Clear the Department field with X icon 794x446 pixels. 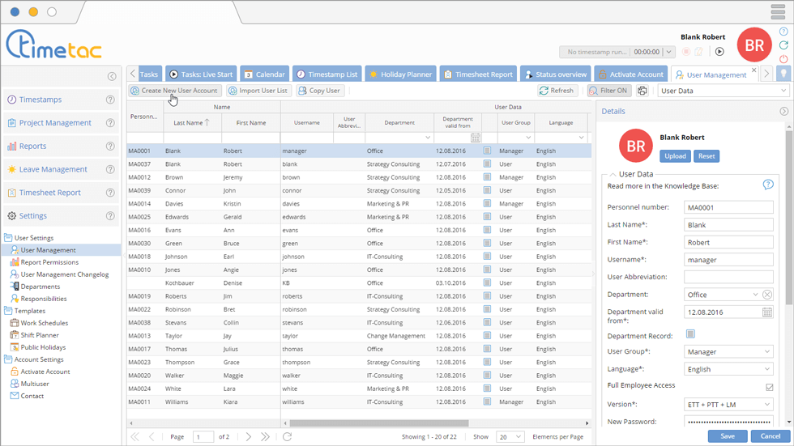tap(767, 295)
